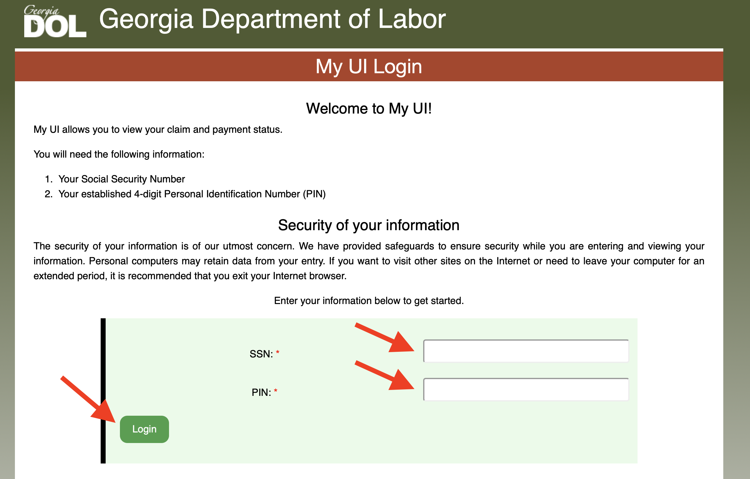Click the My UI Login banner heading

pyautogui.click(x=369, y=67)
